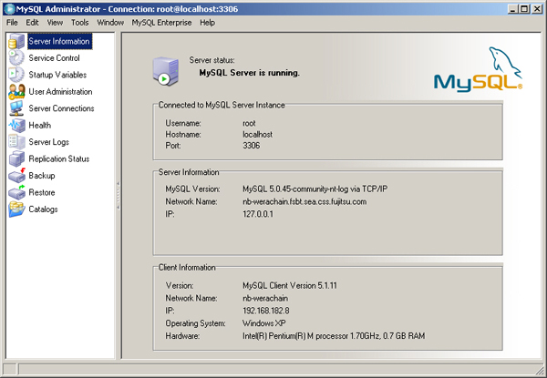Click the MySQL Administrator title bar icon
The width and height of the screenshot is (547, 378).
pyautogui.click(x=9, y=9)
